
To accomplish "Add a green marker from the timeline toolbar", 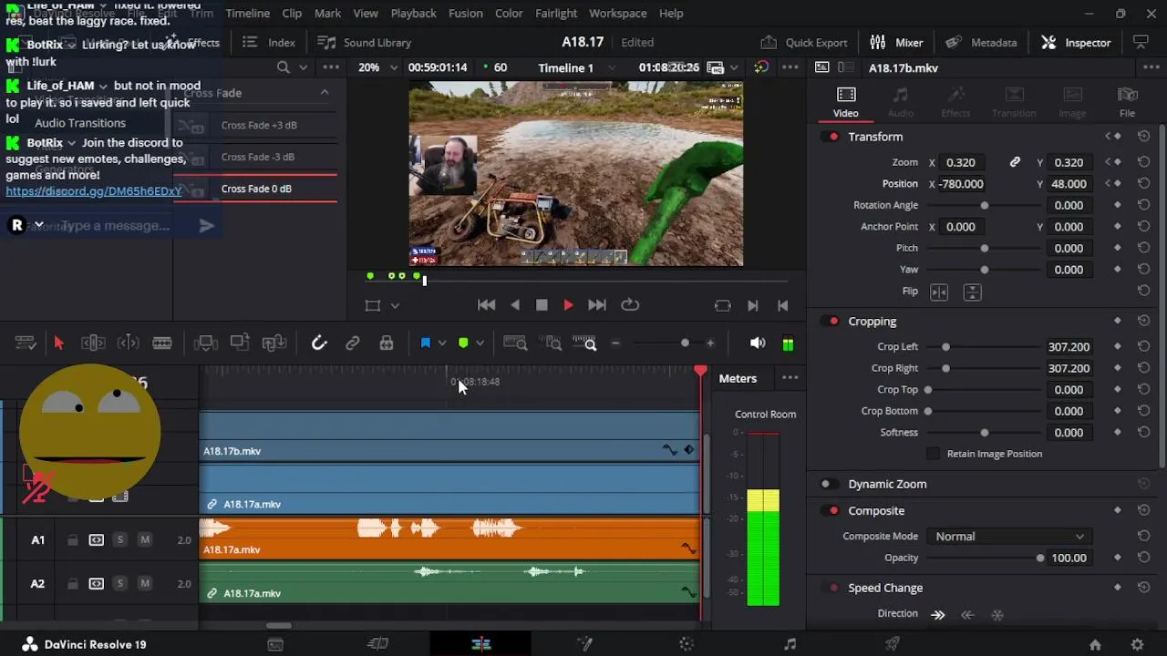I will [x=463, y=343].
